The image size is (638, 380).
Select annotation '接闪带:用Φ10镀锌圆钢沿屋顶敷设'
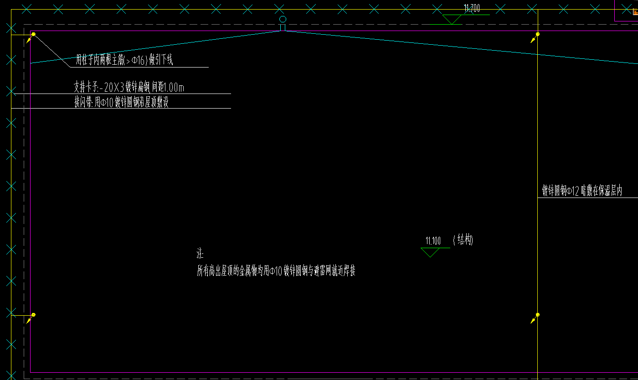pos(122,102)
